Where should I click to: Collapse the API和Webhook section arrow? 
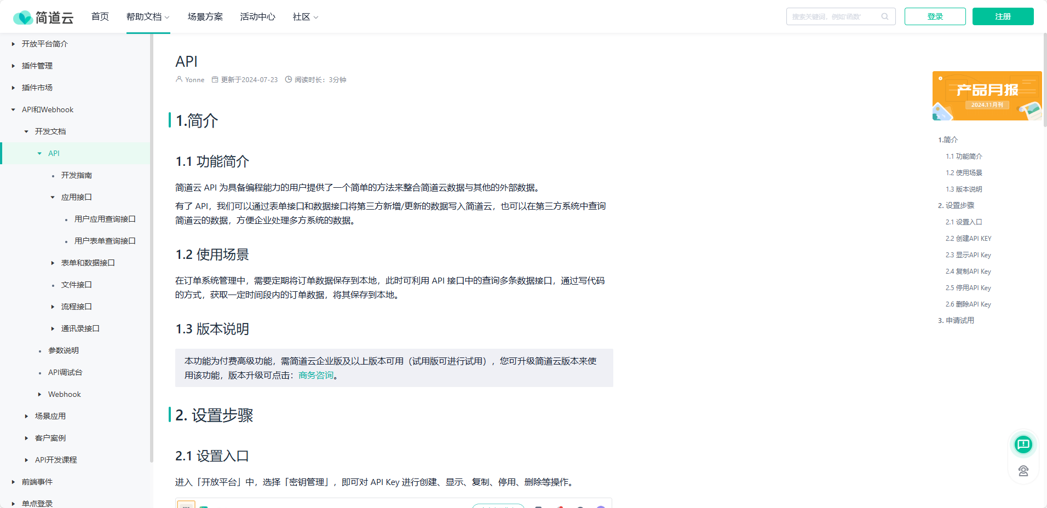click(14, 109)
